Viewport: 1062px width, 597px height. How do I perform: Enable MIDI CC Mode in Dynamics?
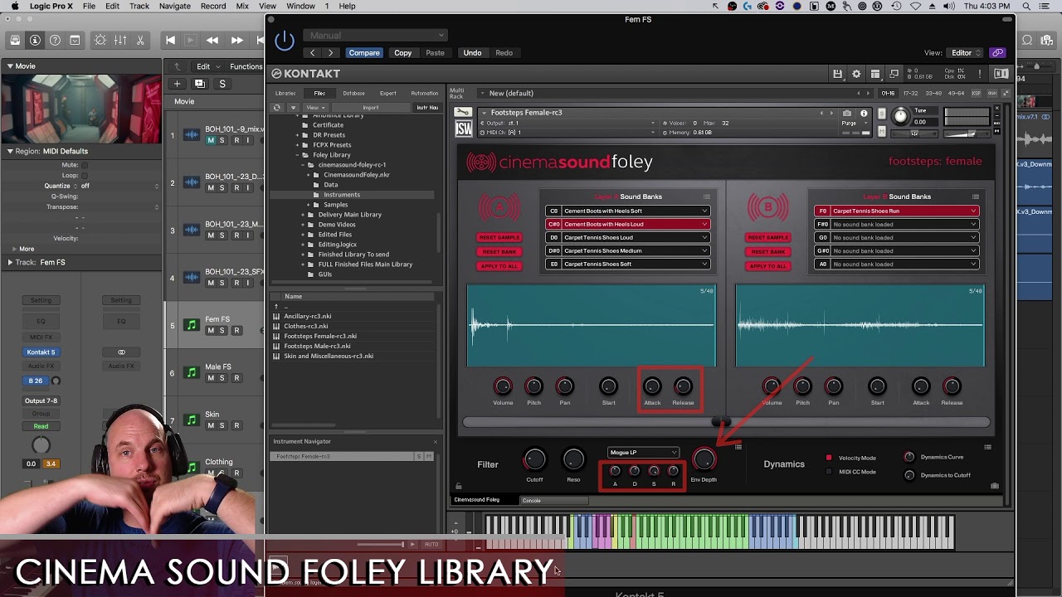tap(829, 472)
